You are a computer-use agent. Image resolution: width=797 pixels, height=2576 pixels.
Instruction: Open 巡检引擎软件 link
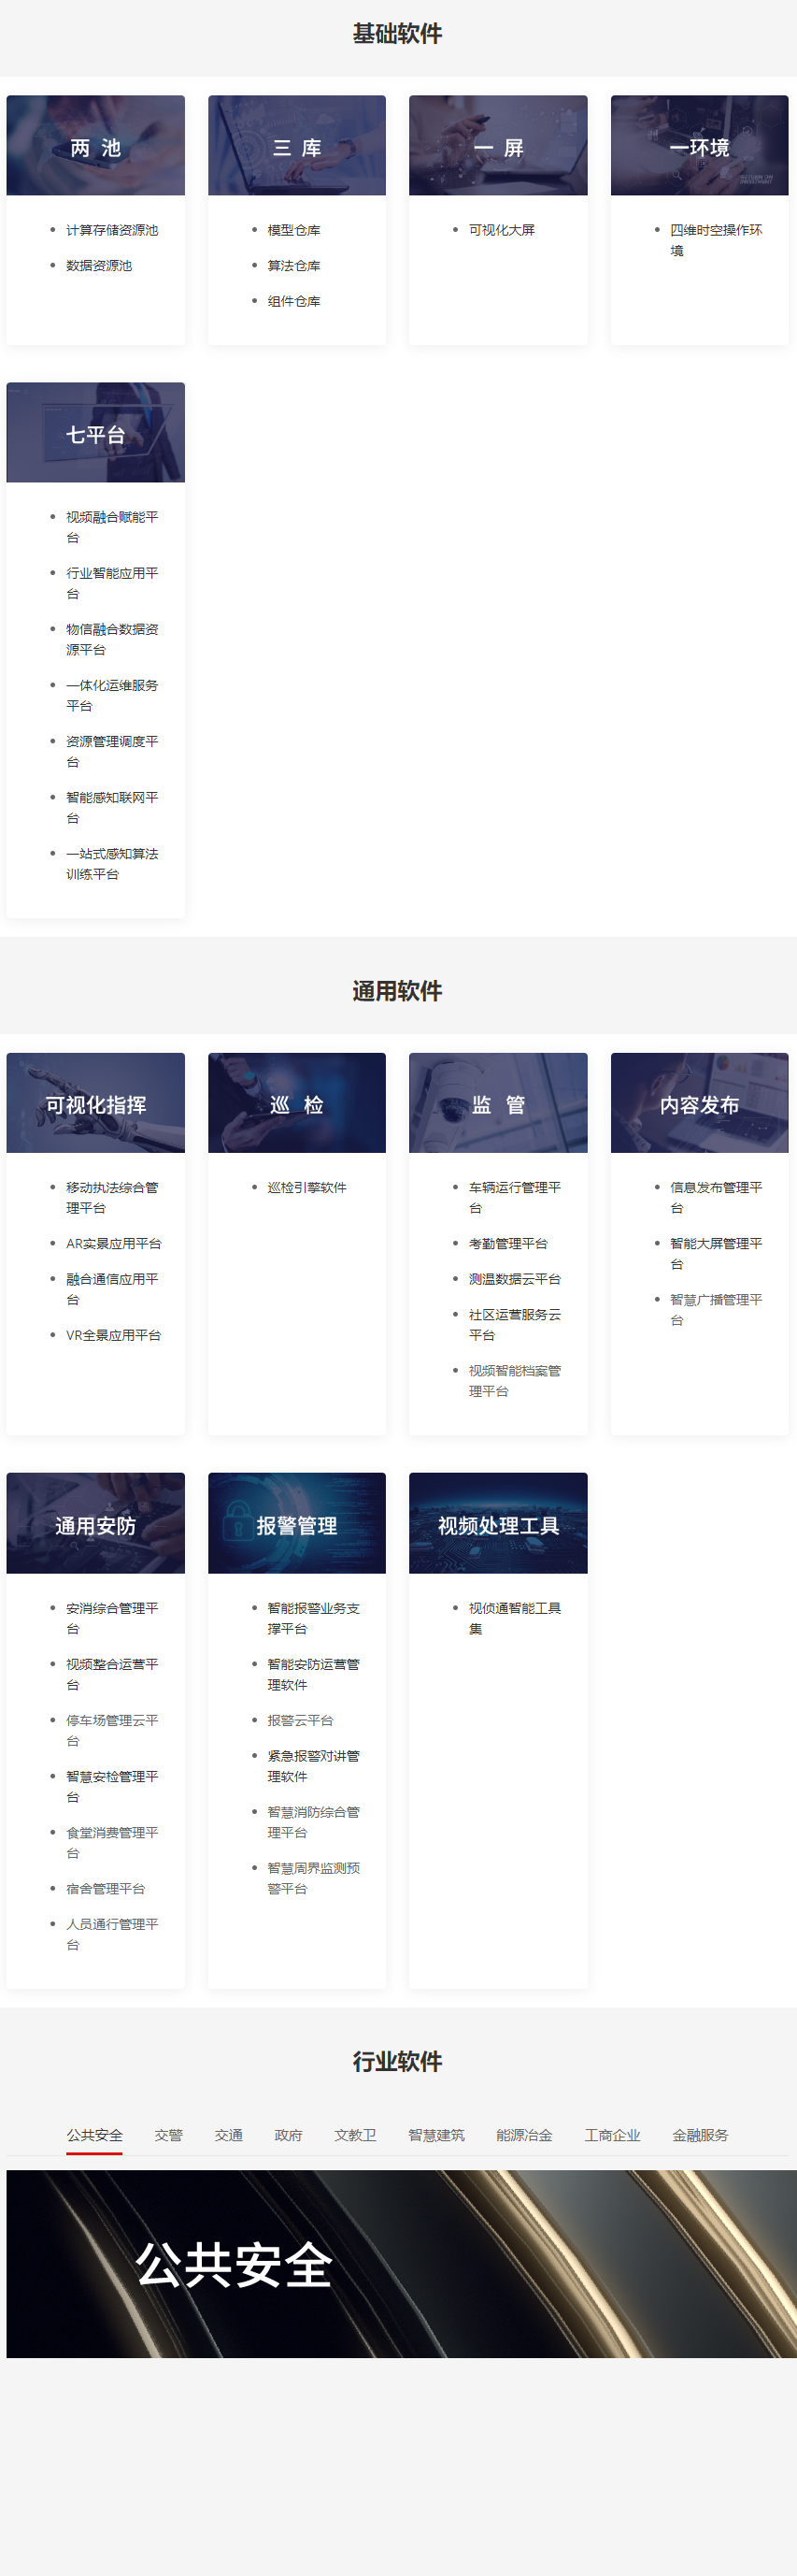(306, 1187)
